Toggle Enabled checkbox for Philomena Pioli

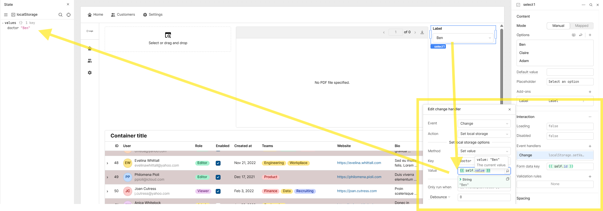218,177
